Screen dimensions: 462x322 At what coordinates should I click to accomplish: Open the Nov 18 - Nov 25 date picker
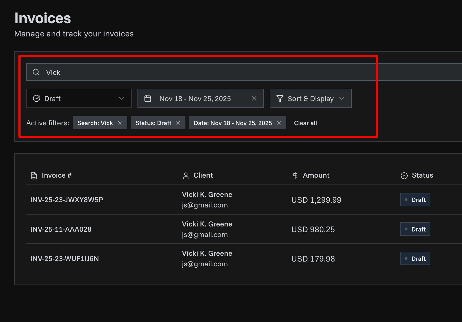click(195, 98)
